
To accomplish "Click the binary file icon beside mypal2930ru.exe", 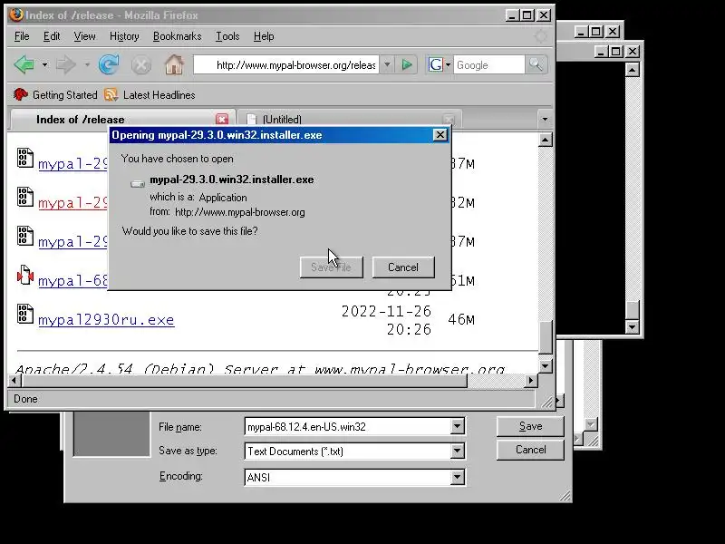I will pyautogui.click(x=25, y=314).
